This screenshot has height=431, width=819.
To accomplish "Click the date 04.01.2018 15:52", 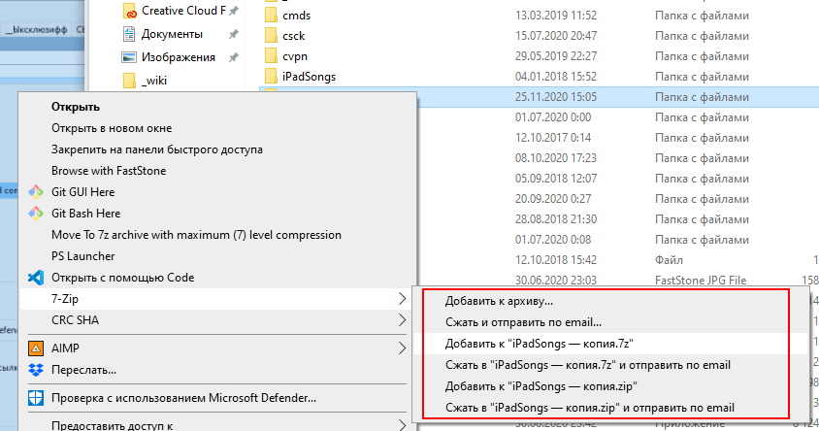I will coord(556,77).
